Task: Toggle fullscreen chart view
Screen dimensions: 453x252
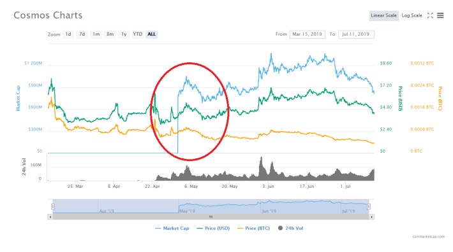Action: click(x=430, y=15)
